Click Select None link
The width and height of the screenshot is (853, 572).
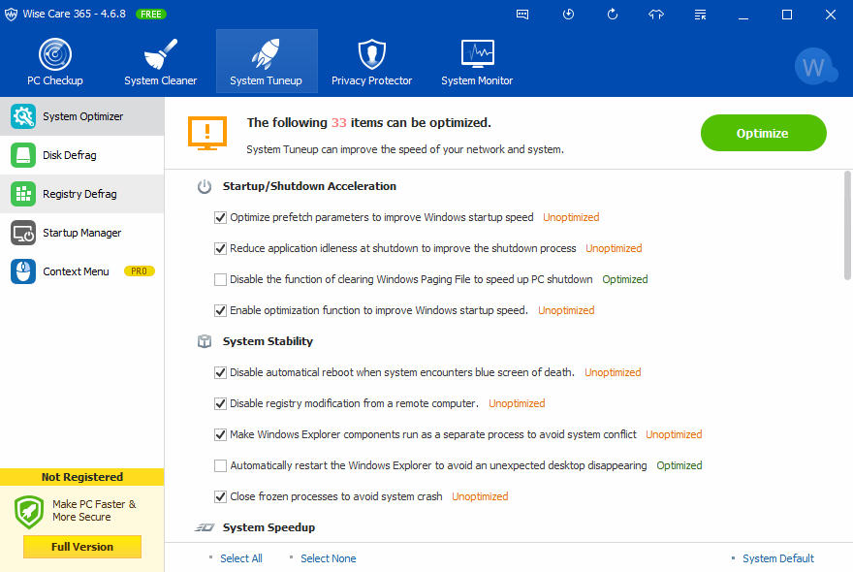click(328, 558)
